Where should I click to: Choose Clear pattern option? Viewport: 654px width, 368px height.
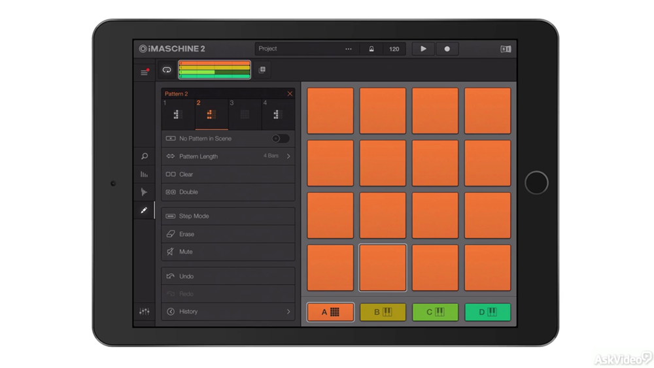point(228,175)
